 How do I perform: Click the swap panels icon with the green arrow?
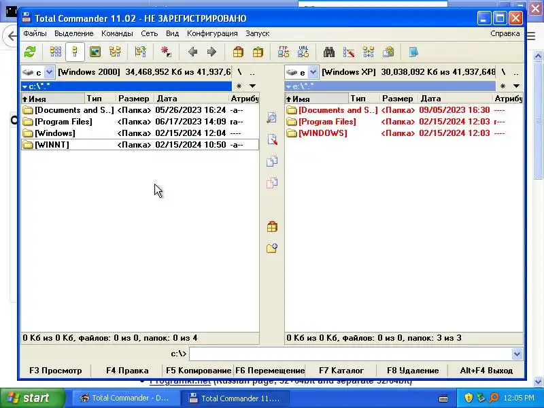click(141, 52)
